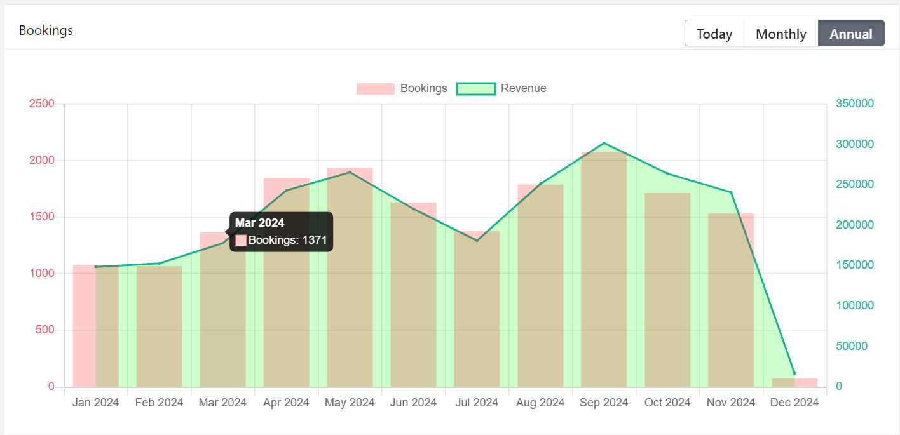Click the May 2024 bookings bar
The width and height of the screenshot is (900, 435).
350,278
